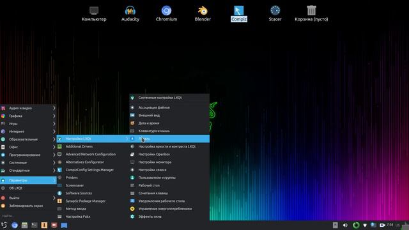Open Метод ввода settings

(x=93, y=209)
